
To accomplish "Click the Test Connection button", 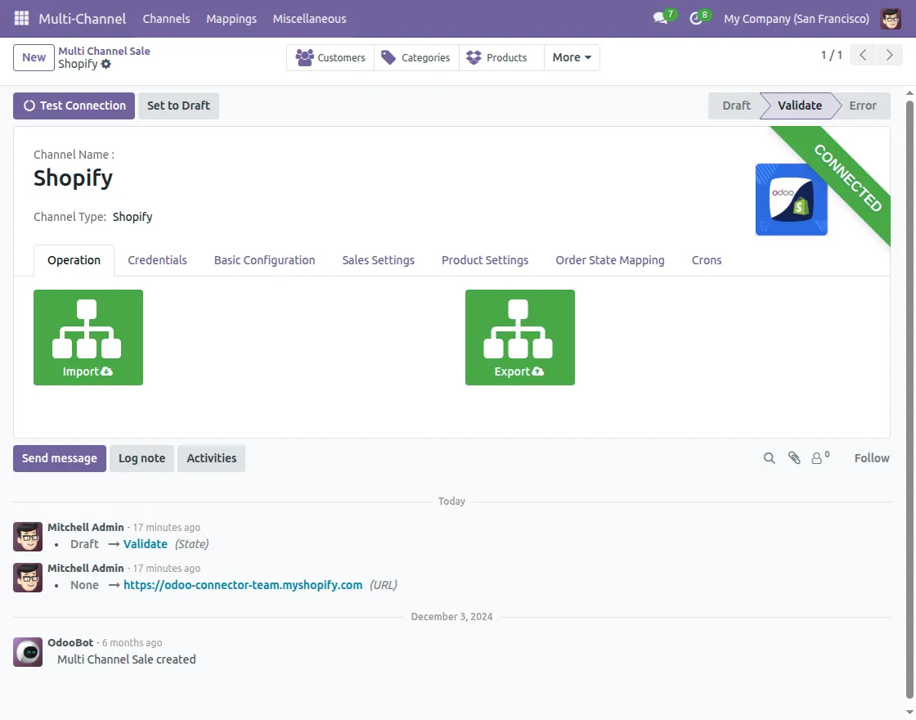I will [x=74, y=106].
